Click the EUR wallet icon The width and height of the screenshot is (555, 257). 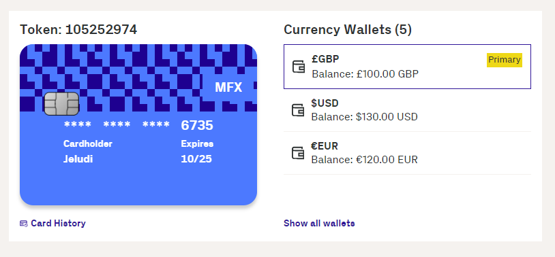[298, 153]
